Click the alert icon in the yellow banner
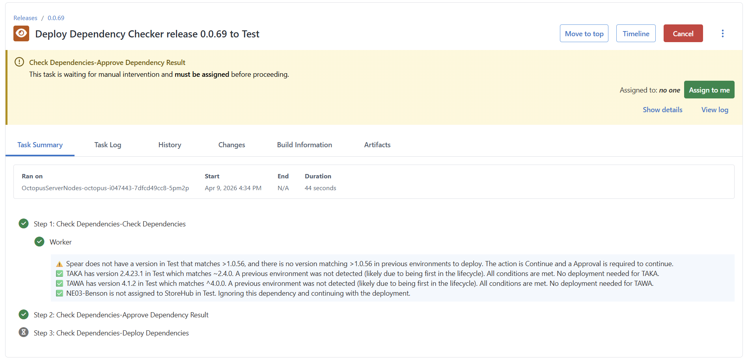Screen dimensions: 748x363 [x=19, y=62]
